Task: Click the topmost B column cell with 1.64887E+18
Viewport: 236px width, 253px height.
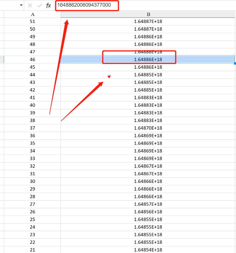Action: point(148,21)
